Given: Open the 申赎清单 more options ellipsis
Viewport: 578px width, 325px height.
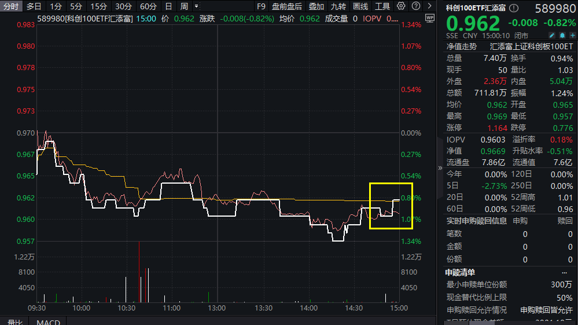Looking at the screenshot, I should click(x=564, y=272).
